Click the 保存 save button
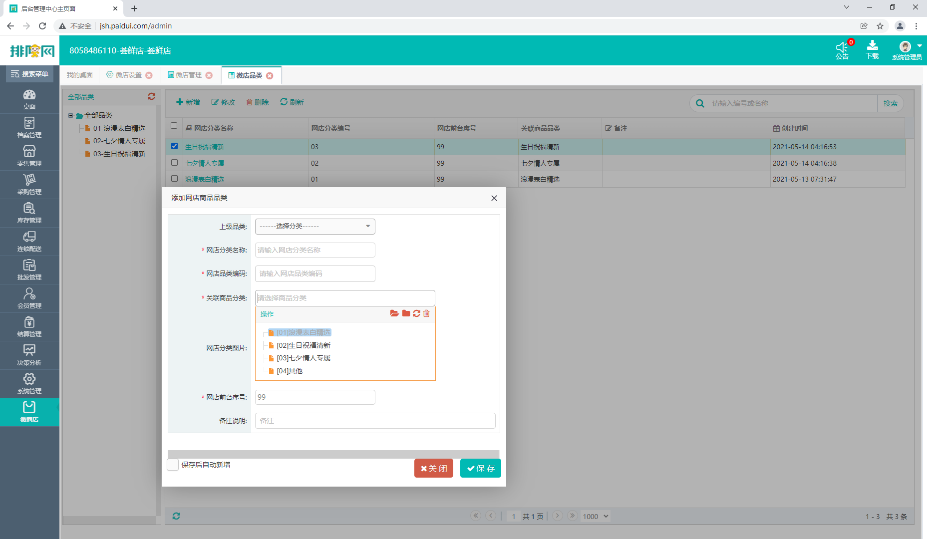The height and width of the screenshot is (539, 927). pos(481,468)
